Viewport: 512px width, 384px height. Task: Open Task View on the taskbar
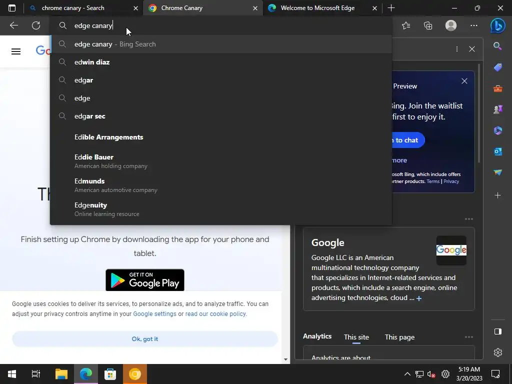36,374
